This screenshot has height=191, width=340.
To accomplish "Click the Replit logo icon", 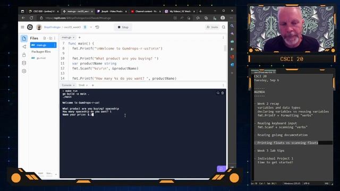I will point(30,27).
